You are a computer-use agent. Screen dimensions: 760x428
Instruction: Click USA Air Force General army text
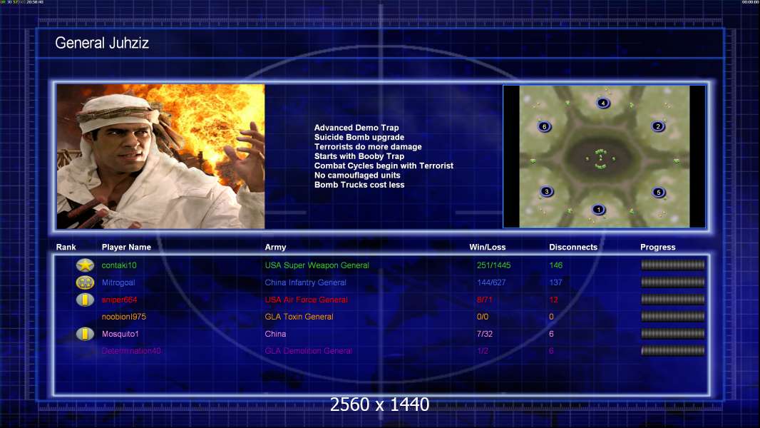[x=307, y=300]
